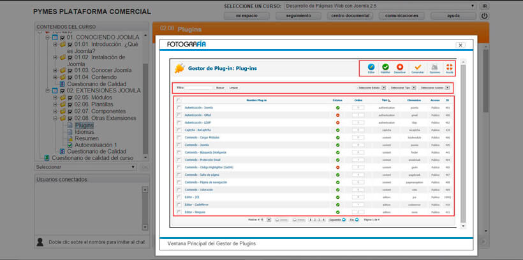Open the centro documental menu
Image resolution: width=523 pixels, height=260 pixels.
tap(350, 16)
